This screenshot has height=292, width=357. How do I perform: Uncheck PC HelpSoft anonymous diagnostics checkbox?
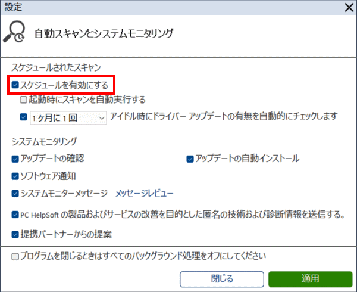point(15,215)
